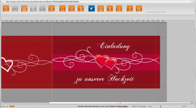Insert an image with the picture tool

click(x=101, y=8)
